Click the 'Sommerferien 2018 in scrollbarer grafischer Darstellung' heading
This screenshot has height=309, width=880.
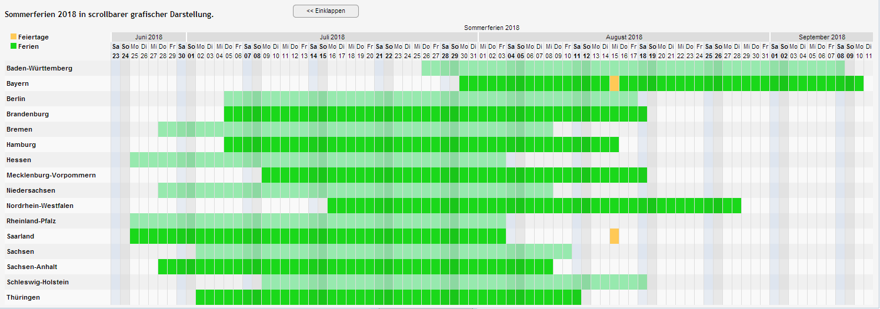[109, 14]
